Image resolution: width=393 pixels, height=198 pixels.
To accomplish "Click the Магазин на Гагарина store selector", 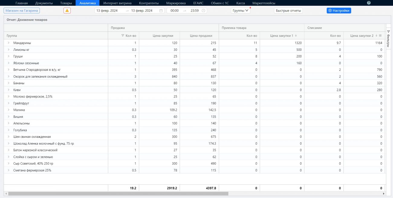I will tap(21, 11).
